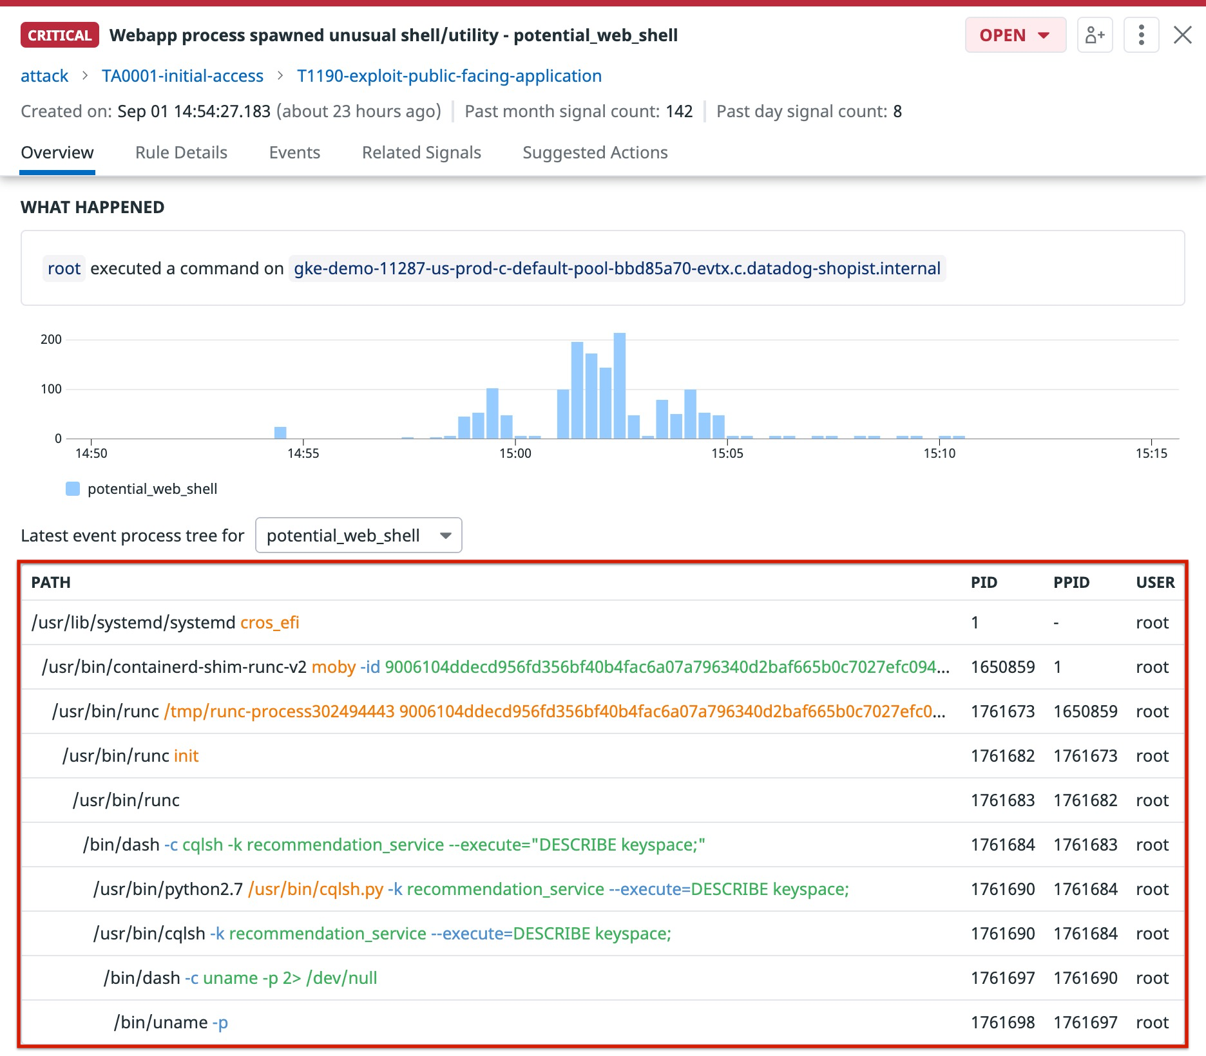The image size is (1206, 1056).
Task: Follow the T1190-exploit-public-facing-application link
Action: [449, 76]
